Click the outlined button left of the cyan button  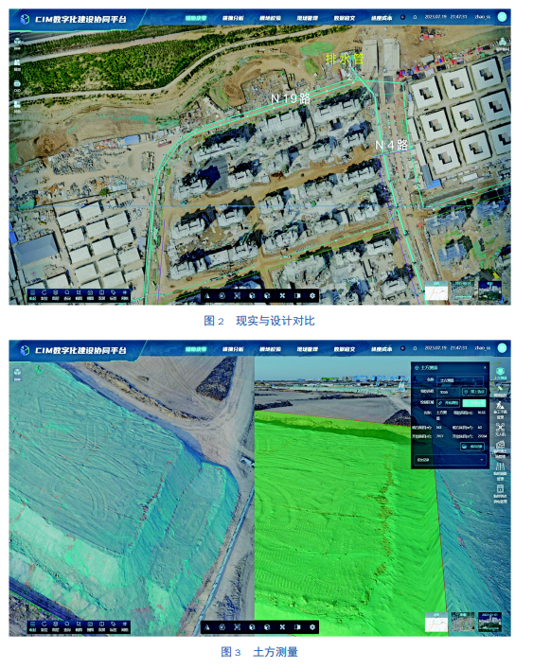[x=448, y=403]
